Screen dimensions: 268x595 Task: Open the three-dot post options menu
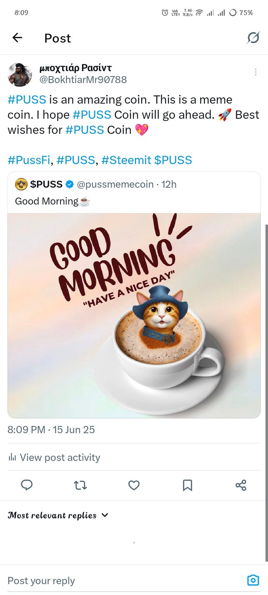[255, 72]
